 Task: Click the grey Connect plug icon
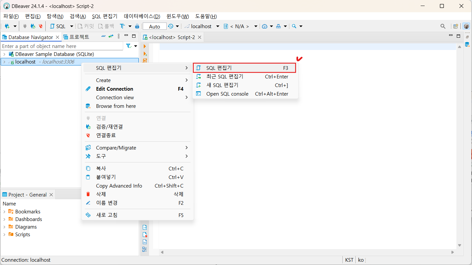(25, 26)
